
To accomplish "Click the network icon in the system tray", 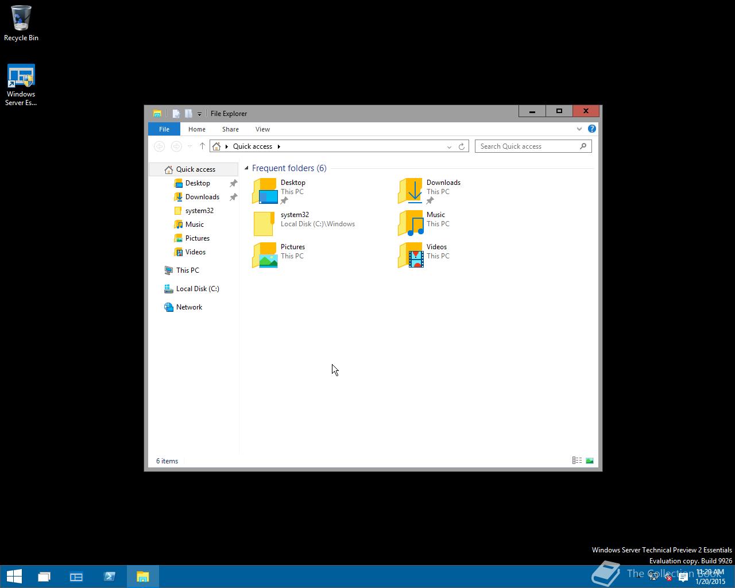I will point(653,577).
